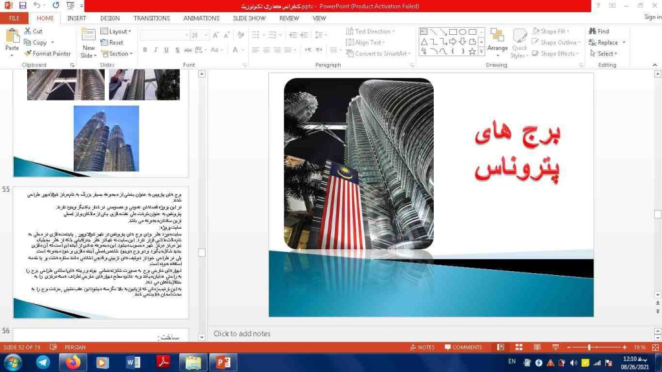Open Firefox from taskbar
662x372 pixels.
tap(73, 362)
